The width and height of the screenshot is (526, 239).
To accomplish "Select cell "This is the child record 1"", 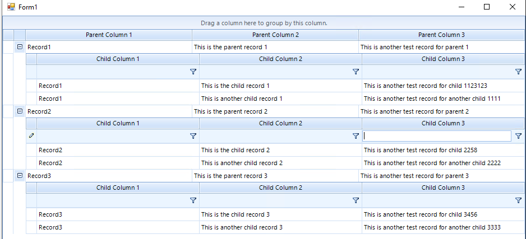I will click(236, 86).
